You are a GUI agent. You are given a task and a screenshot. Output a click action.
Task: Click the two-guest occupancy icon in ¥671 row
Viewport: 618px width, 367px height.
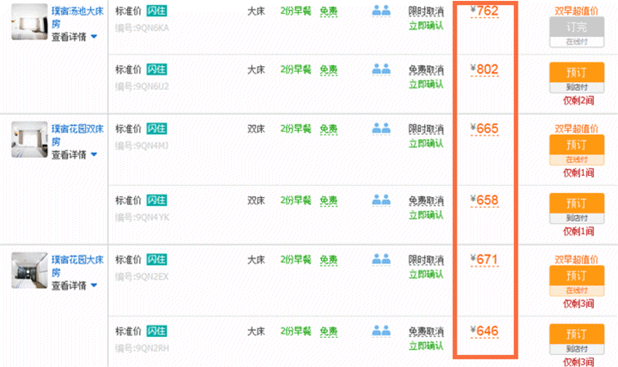tap(381, 259)
